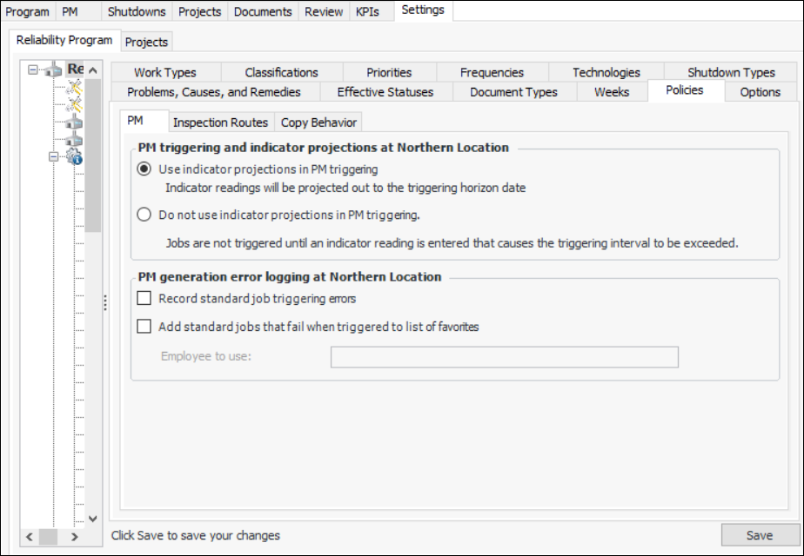Open the Effective Statuses tab
The image size is (804, 556).
[x=385, y=91]
